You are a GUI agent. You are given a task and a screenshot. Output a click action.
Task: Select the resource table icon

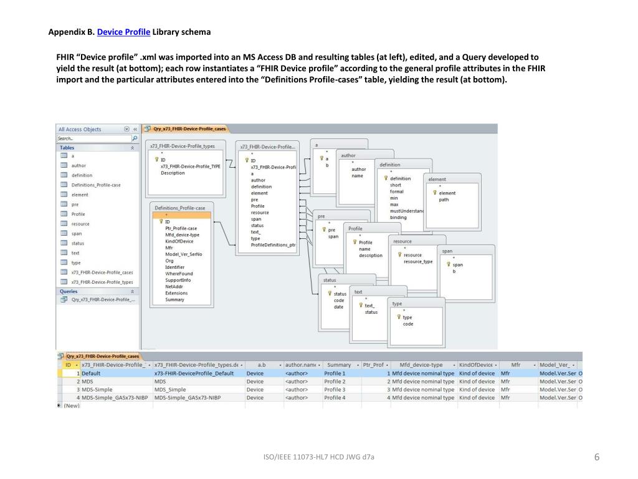click(64, 224)
